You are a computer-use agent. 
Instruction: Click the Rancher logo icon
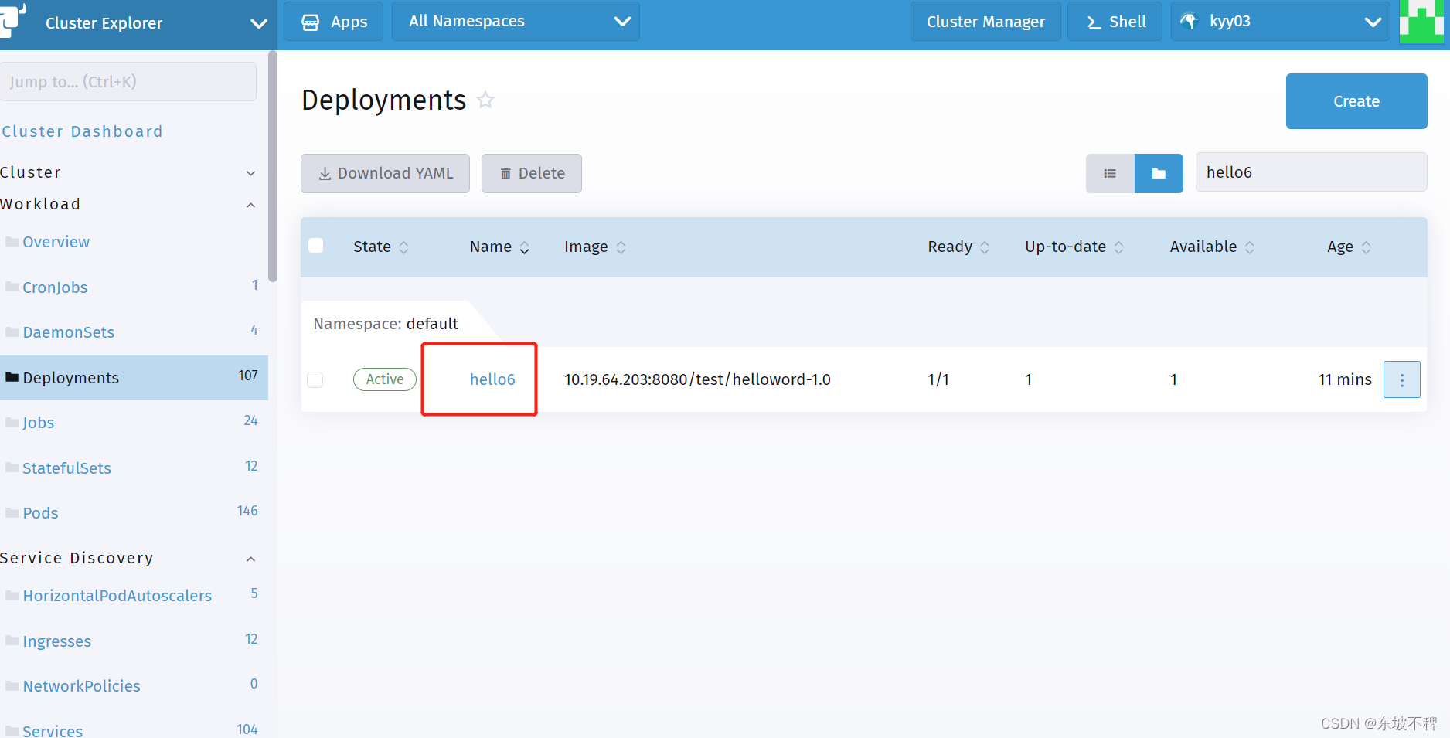(x=13, y=19)
